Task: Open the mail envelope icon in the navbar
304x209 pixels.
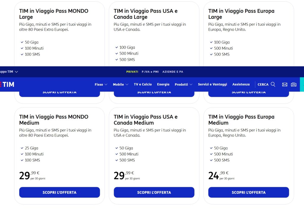Action: point(285,84)
